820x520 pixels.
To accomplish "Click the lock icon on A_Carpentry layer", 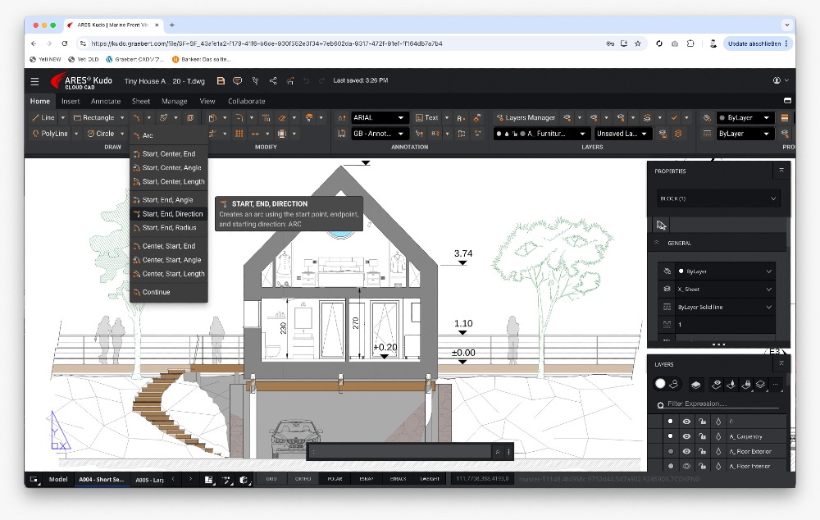I will (702, 436).
